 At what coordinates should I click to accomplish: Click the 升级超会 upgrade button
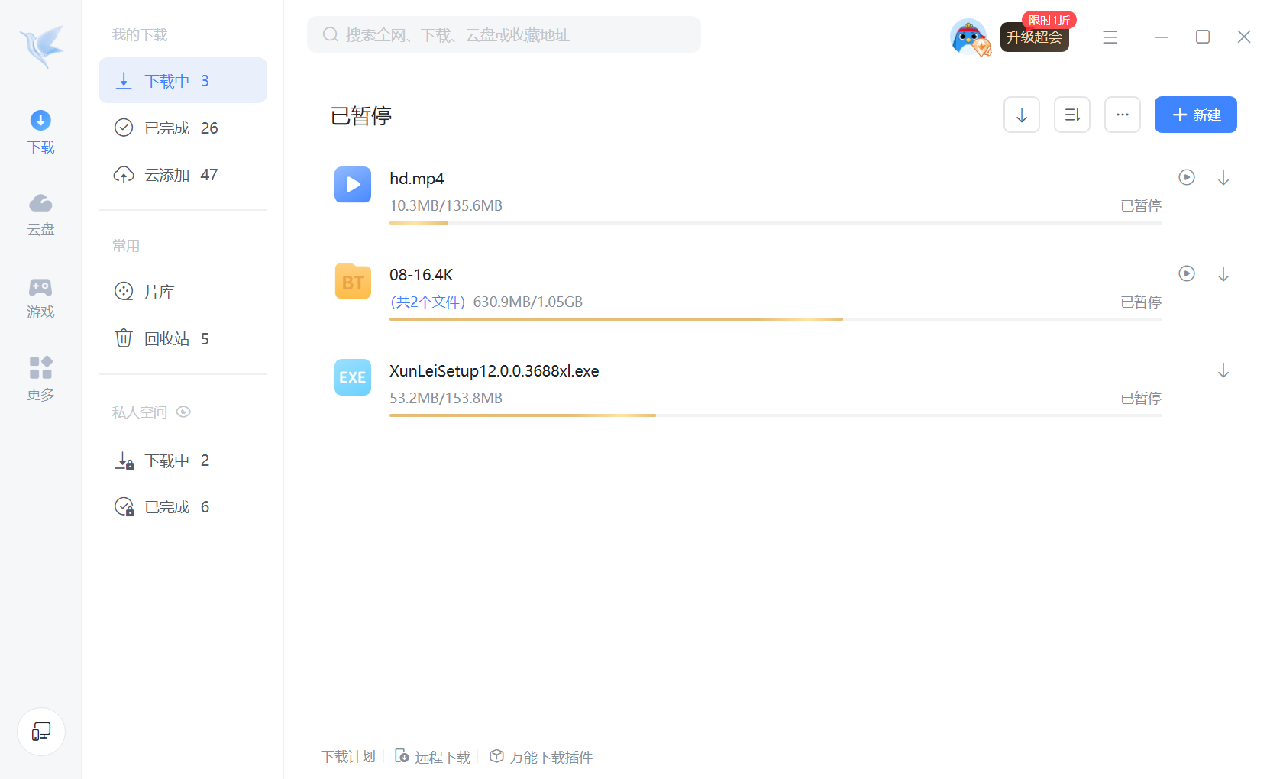click(1034, 37)
